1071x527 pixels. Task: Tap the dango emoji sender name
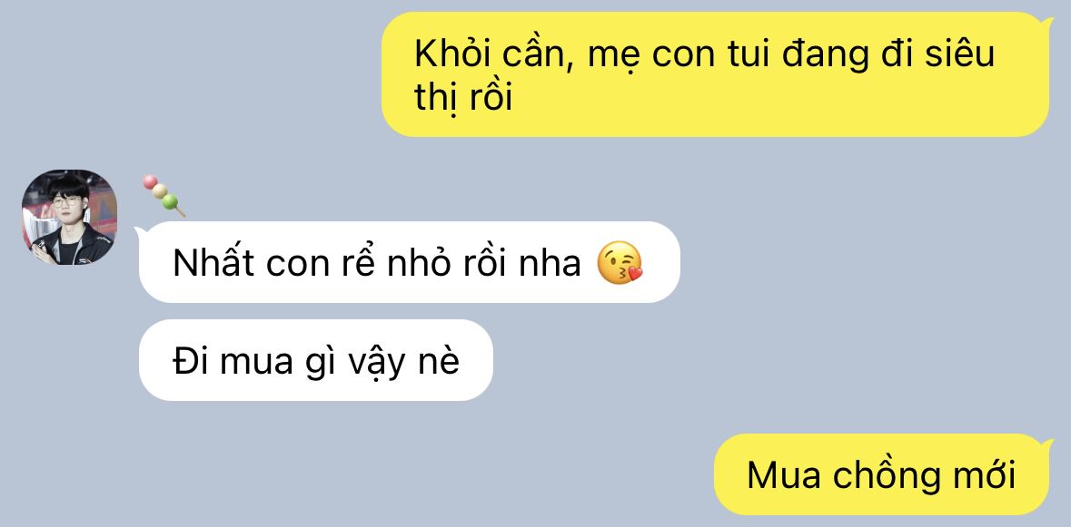click(x=163, y=195)
